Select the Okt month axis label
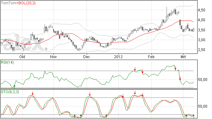 22,57
